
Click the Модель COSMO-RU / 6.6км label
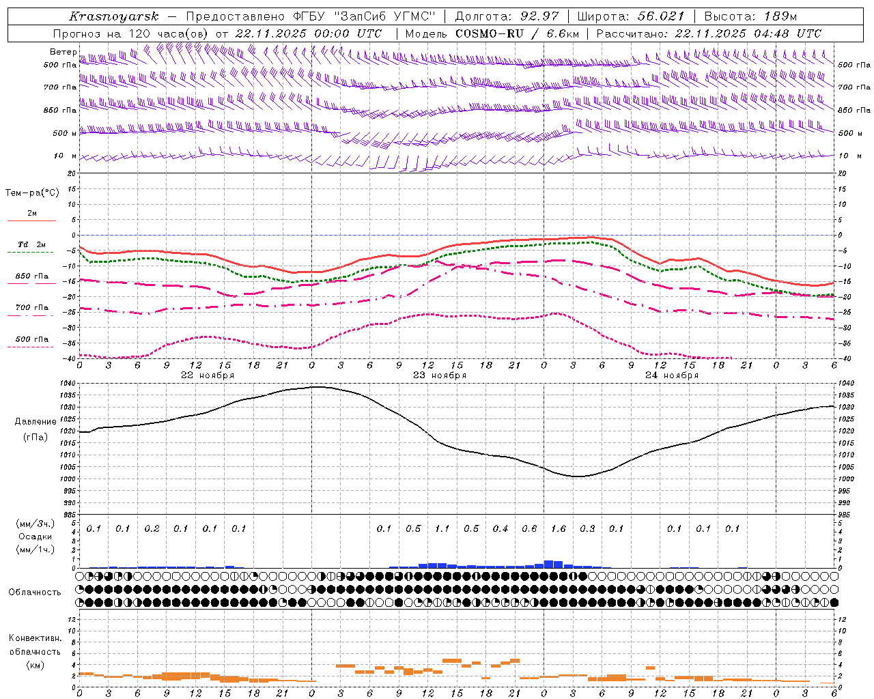492,33
